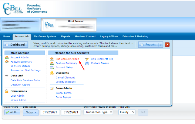This screenshot has width=195, height=124.
Task: Click the Main Account section header
Action: pyautogui.click(x=25, y=53)
